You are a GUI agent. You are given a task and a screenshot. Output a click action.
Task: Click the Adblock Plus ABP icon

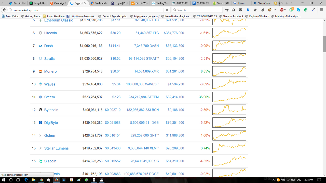(x=282, y=10)
